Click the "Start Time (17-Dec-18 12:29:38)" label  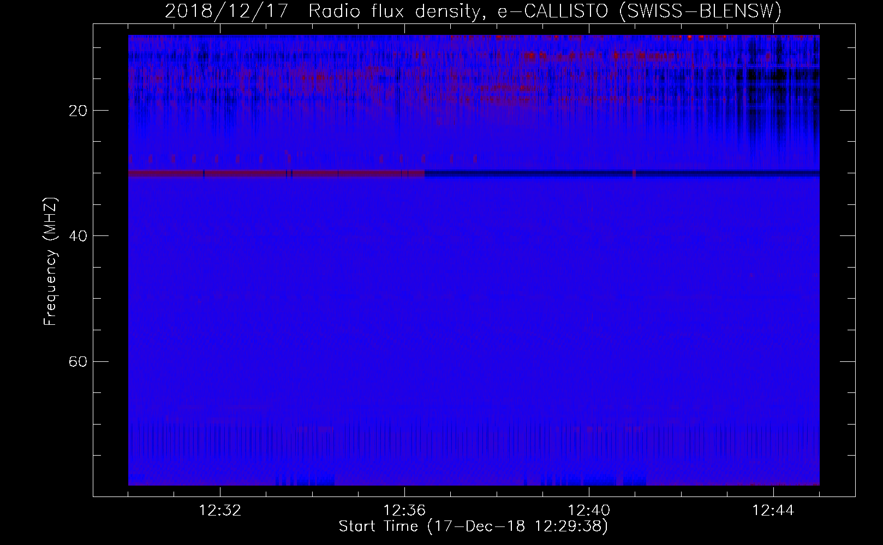click(x=473, y=526)
